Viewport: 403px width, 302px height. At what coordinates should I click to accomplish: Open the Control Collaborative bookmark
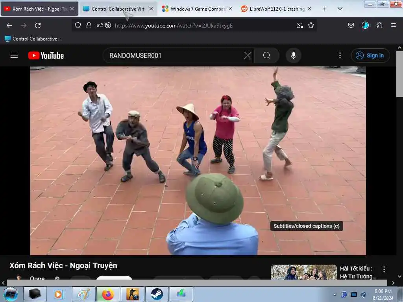[x=33, y=39]
